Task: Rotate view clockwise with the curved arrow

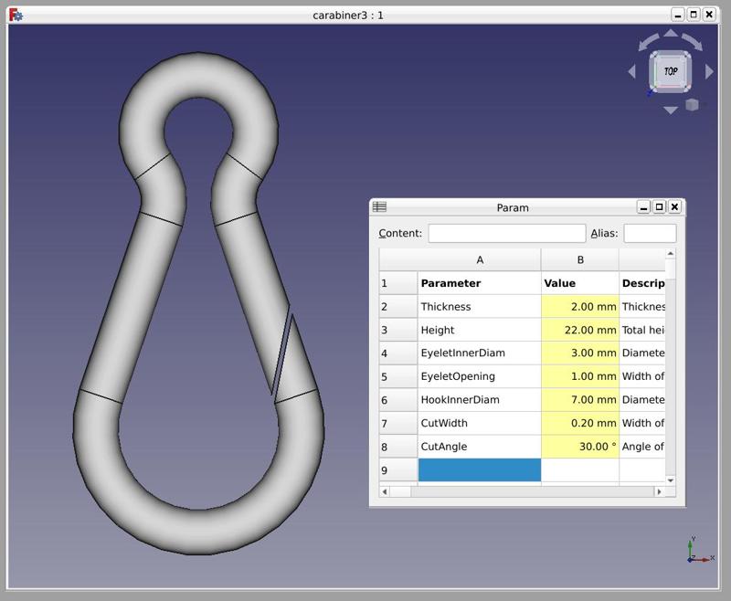Action: click(x=692, y=42)
